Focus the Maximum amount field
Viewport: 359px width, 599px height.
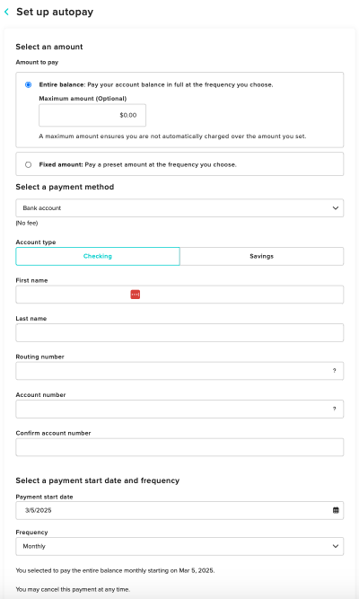[92, 115]
